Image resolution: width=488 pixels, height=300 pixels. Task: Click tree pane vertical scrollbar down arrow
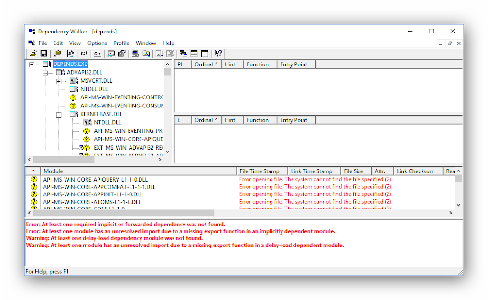tap(168, 152)
